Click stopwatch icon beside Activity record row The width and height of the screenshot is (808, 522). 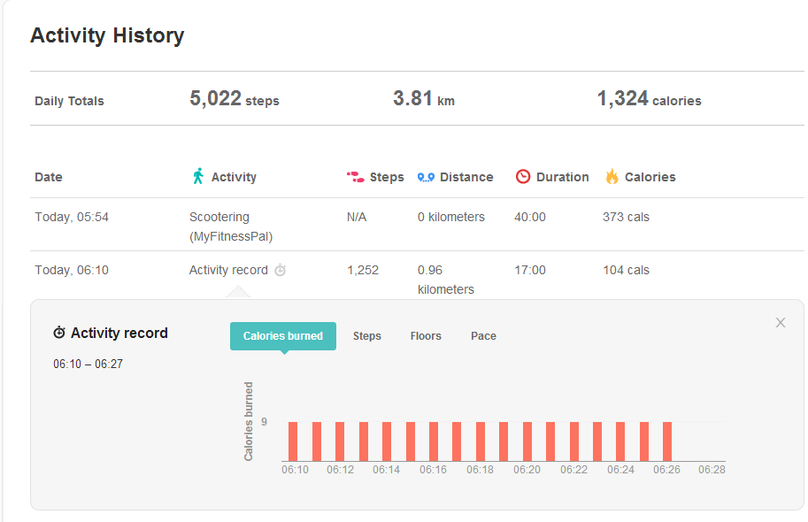(281, 270)
